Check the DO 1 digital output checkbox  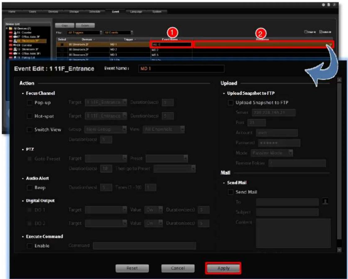(29, 210)
